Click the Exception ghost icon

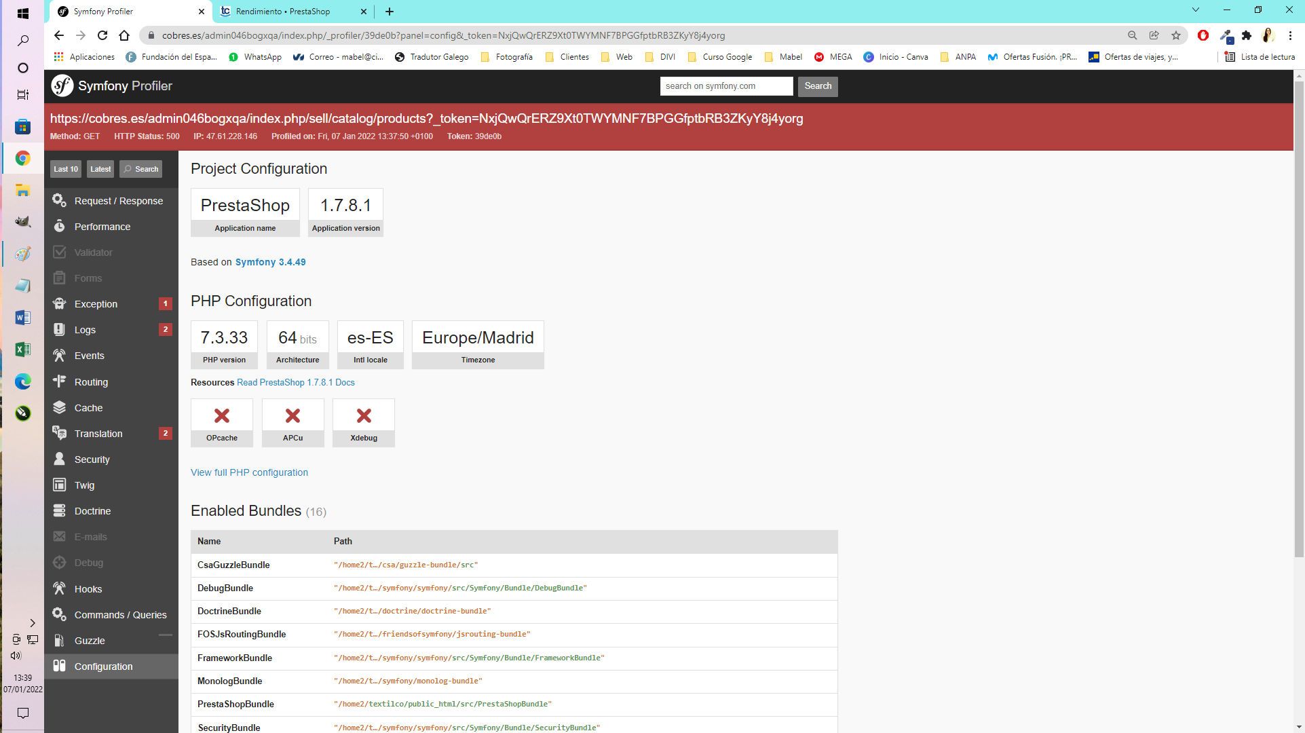pos(59,304)
